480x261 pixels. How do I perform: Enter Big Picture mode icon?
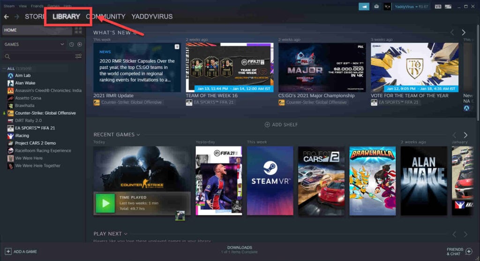point(448,7)
